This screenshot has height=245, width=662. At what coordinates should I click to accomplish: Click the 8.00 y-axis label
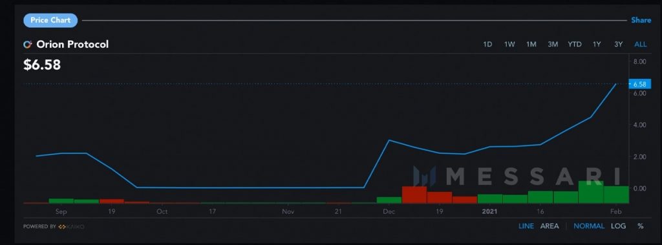pyautogui.click(x=639, y=61)
